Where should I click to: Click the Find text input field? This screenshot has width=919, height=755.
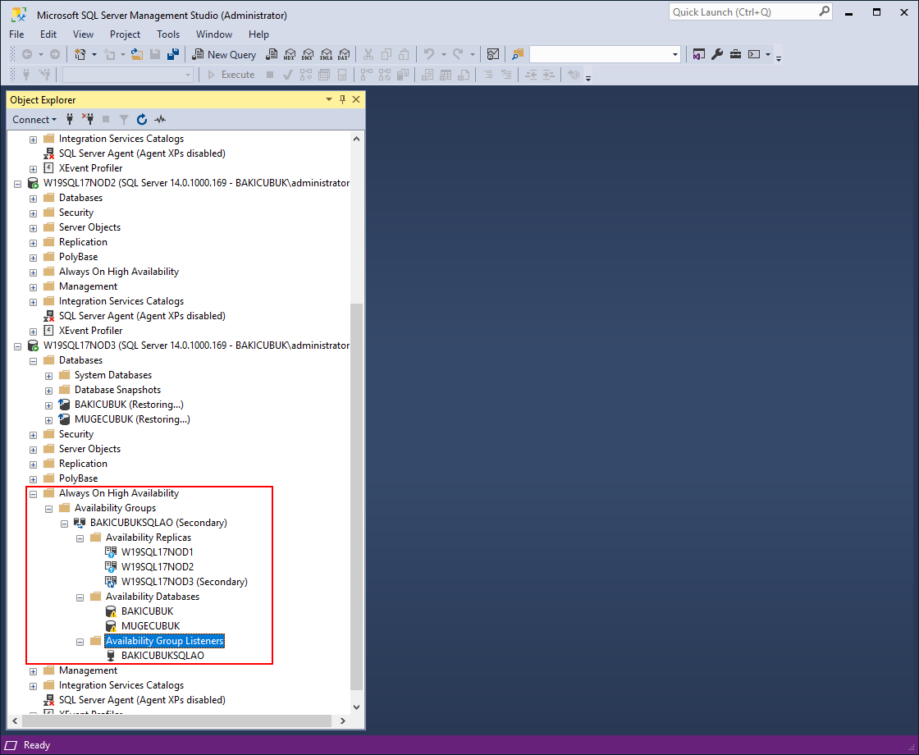click(600, 54)
